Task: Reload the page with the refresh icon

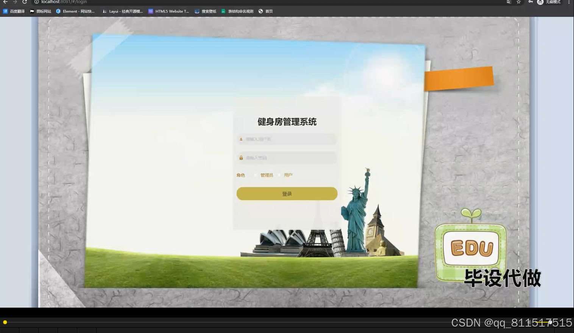Action: click(x=25, y=2)
